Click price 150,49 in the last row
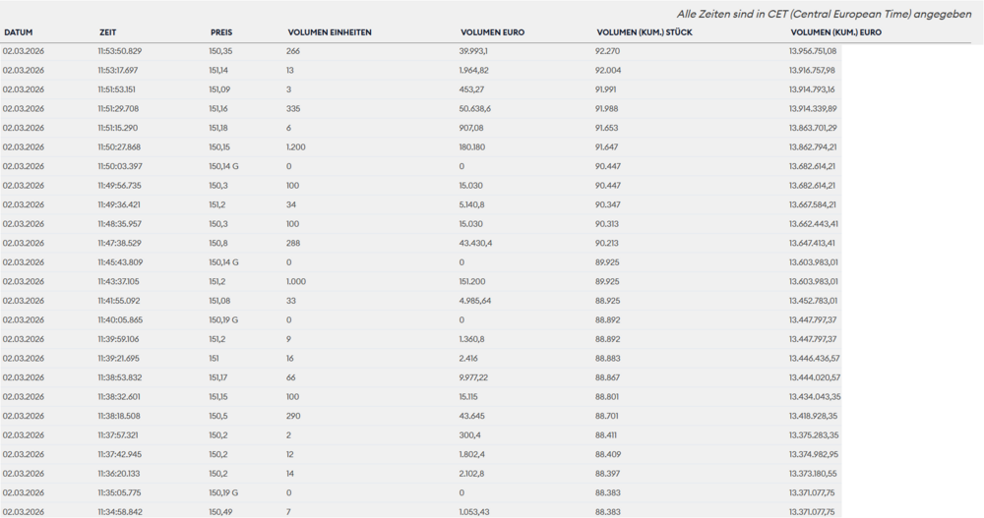The width and height of the screenshot is (984, 518). click(220, 512)
